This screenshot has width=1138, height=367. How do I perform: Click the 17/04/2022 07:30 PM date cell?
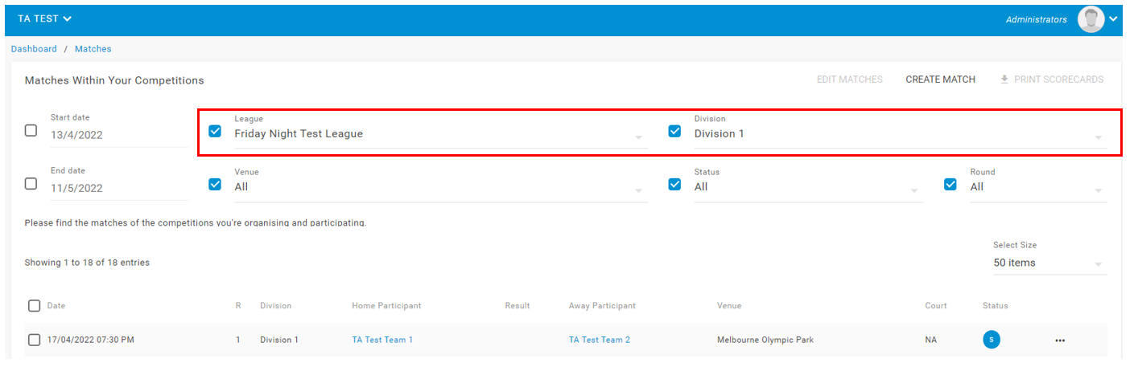(91, 340)
